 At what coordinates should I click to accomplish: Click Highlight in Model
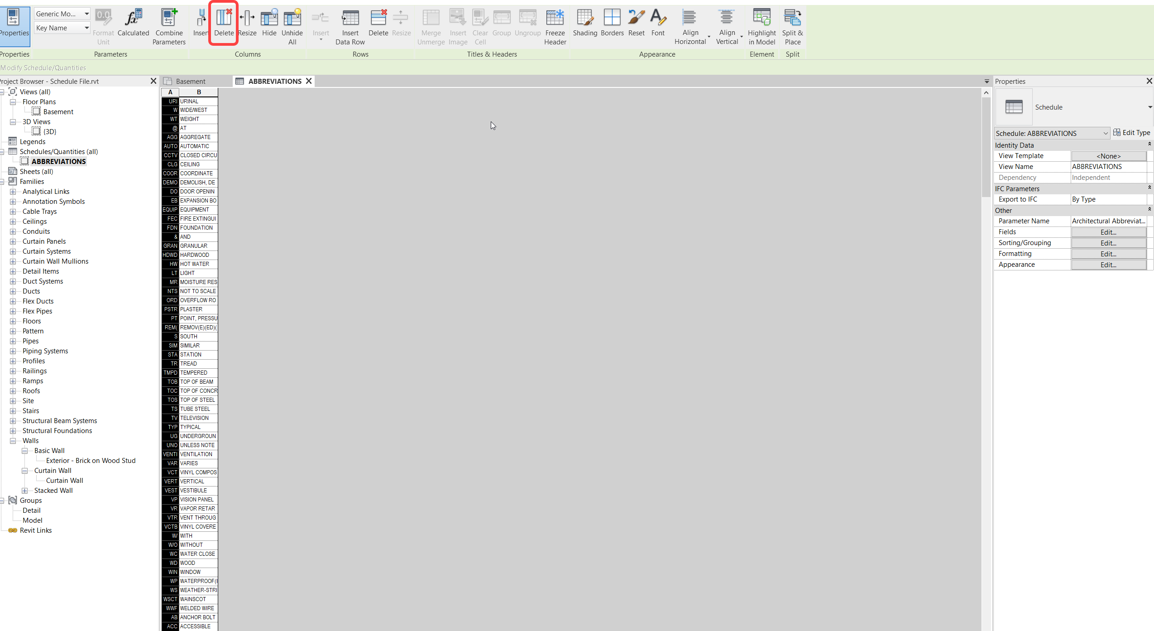tap(761, 25)
